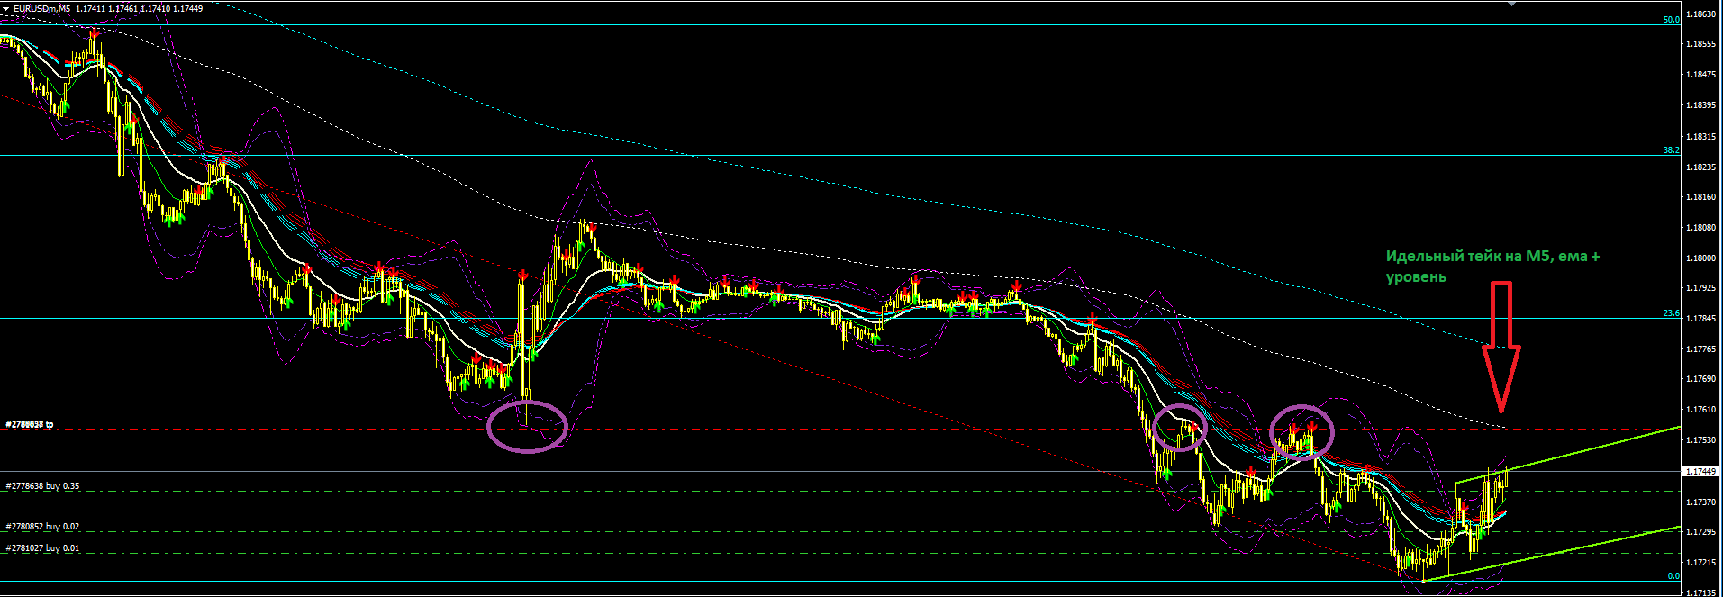Click the 1.17215 price scale value
The height and width of the screenshot is (597, 1723).
coord(1701,563)
